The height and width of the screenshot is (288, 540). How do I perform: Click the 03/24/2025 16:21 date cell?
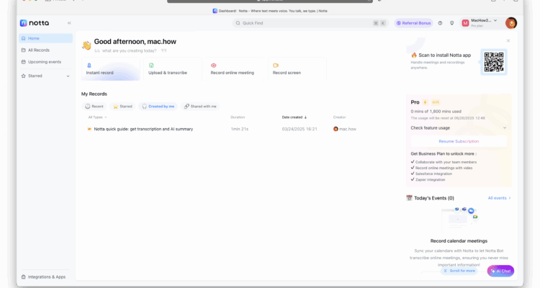pyautogui.click(x=300, y=129)
